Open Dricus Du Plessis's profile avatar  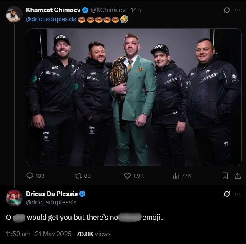(x=14, y=198)
